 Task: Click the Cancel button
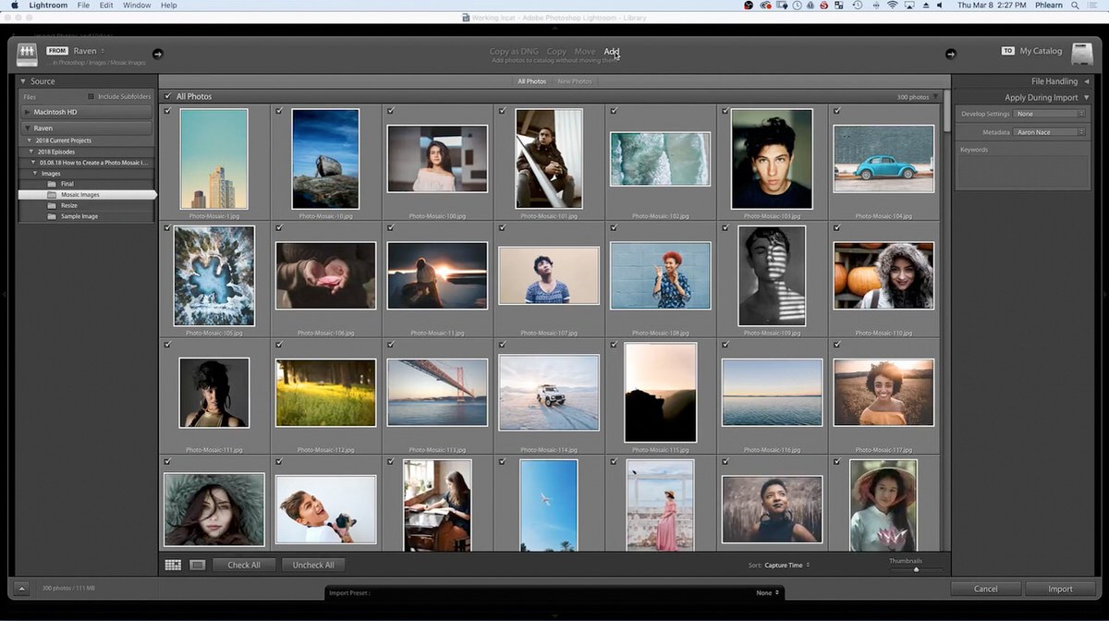coord(986,589)
